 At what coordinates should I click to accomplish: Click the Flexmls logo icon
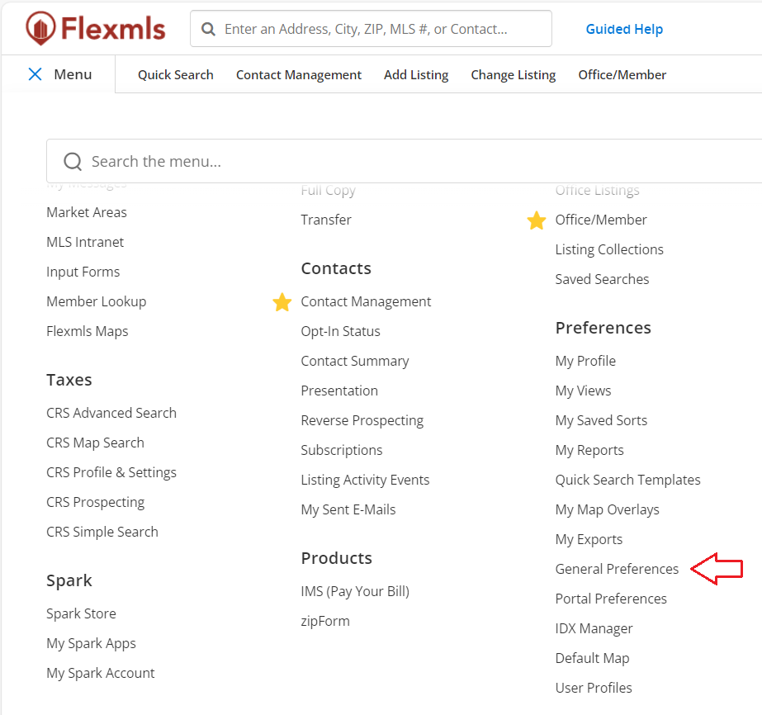(38, 29)
